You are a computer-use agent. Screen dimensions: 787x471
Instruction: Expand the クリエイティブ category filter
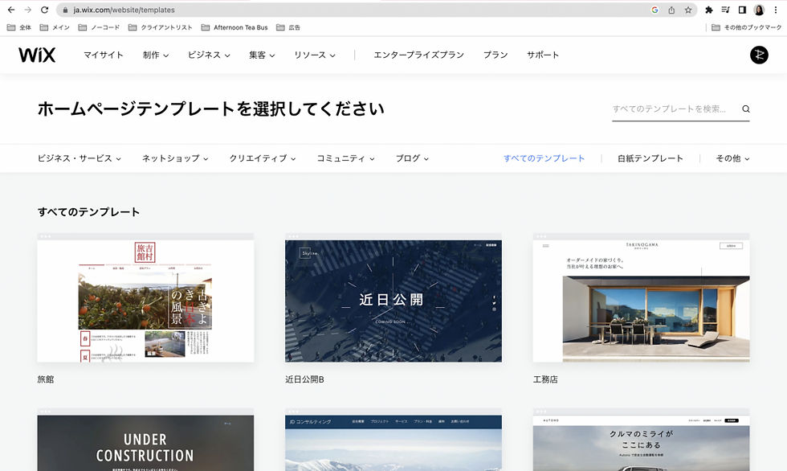pyautogui.click(x=259, y=158)
